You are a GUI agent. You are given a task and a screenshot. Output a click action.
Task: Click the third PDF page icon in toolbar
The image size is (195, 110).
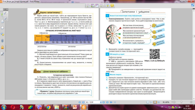coord(97,6)
